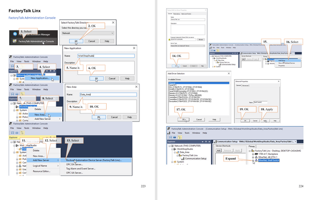Click Name field in Ethernet Properties dialog
Image resolution: width=312 pixels, height=200 pixels.
click(261, 103)
